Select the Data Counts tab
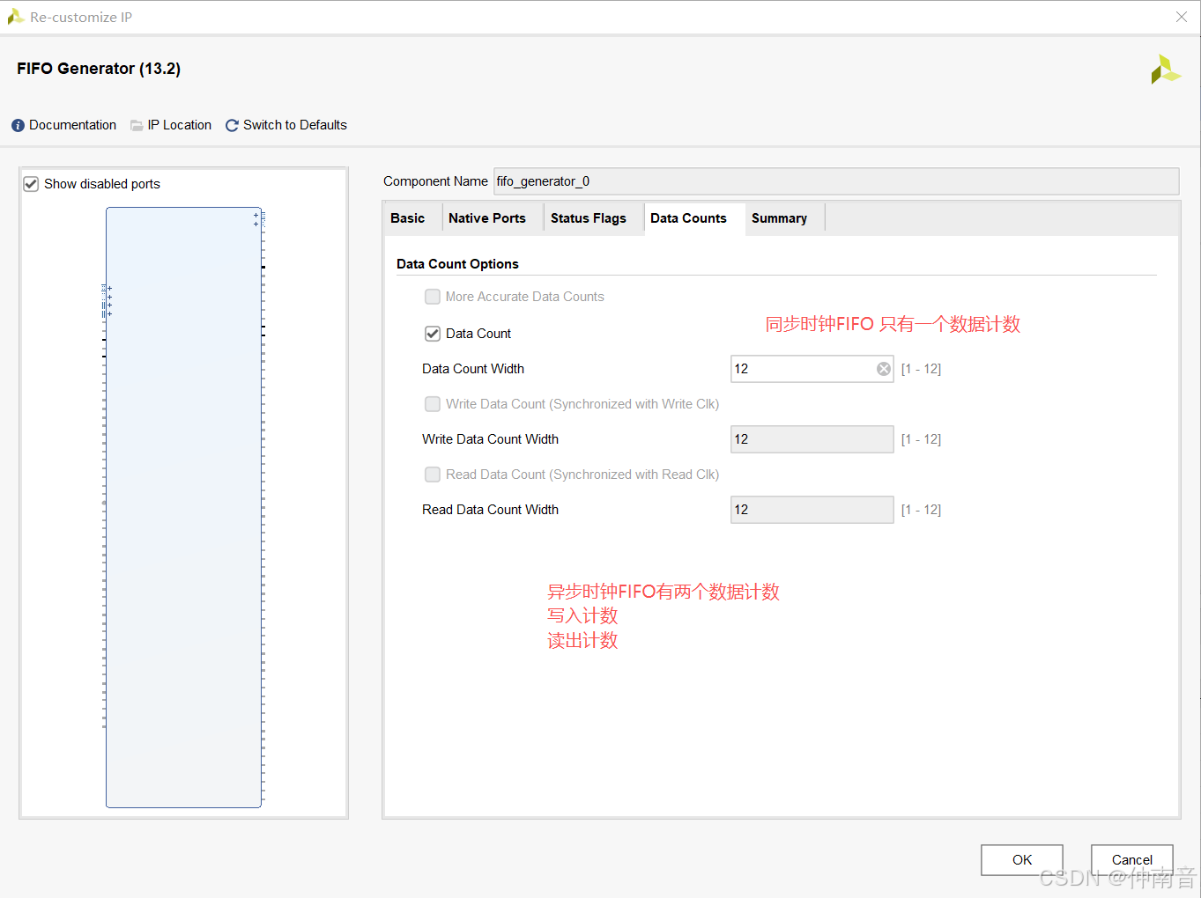This screenshot has height=898, width=1201. click(688, 218)
